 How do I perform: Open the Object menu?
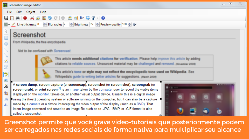tap(31, 12)
